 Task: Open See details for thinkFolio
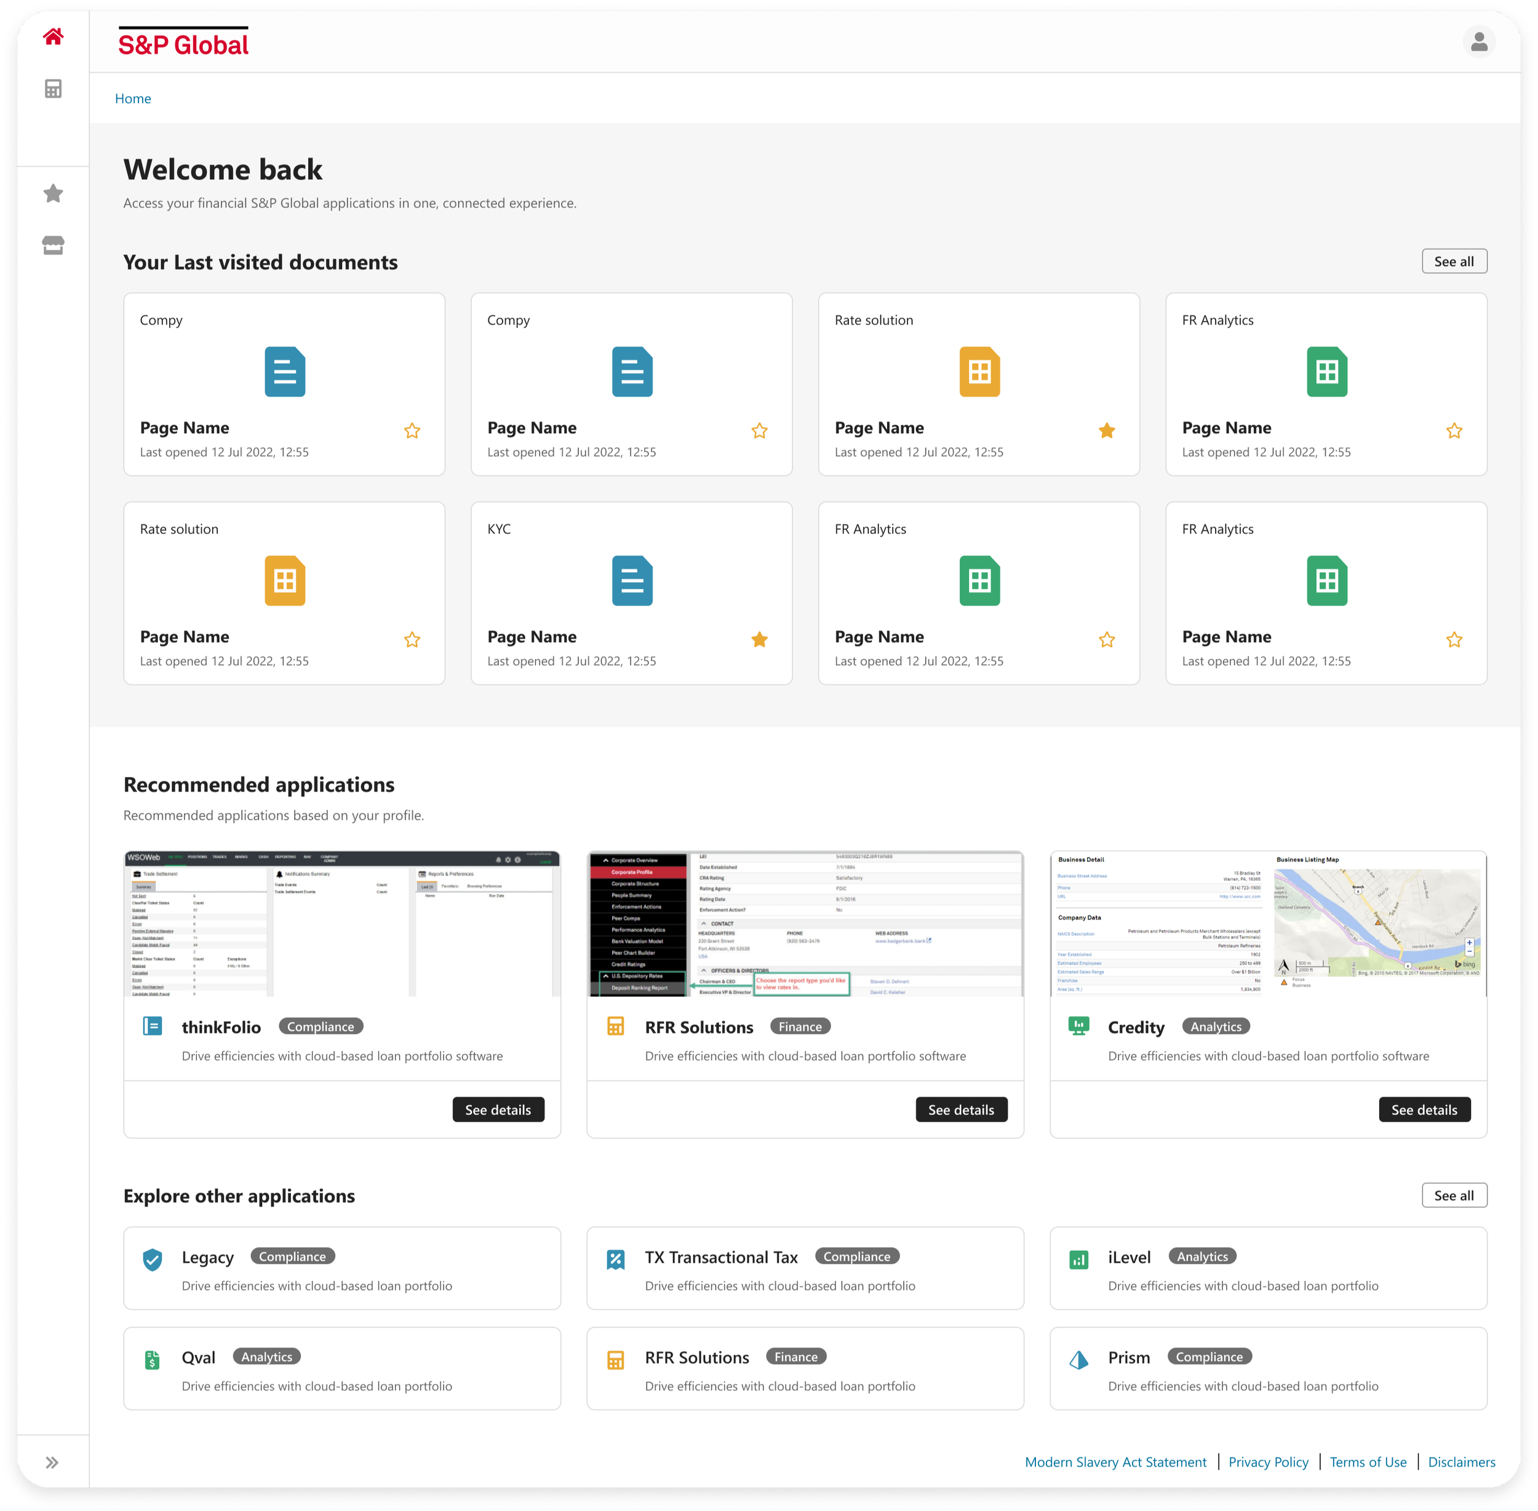coord(498,1109)
